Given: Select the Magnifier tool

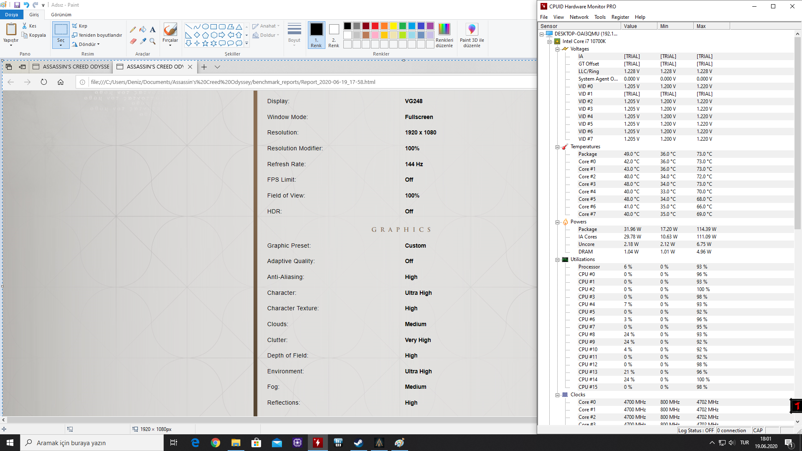Looking at the screenshot, I should click(x=153, y=41).
